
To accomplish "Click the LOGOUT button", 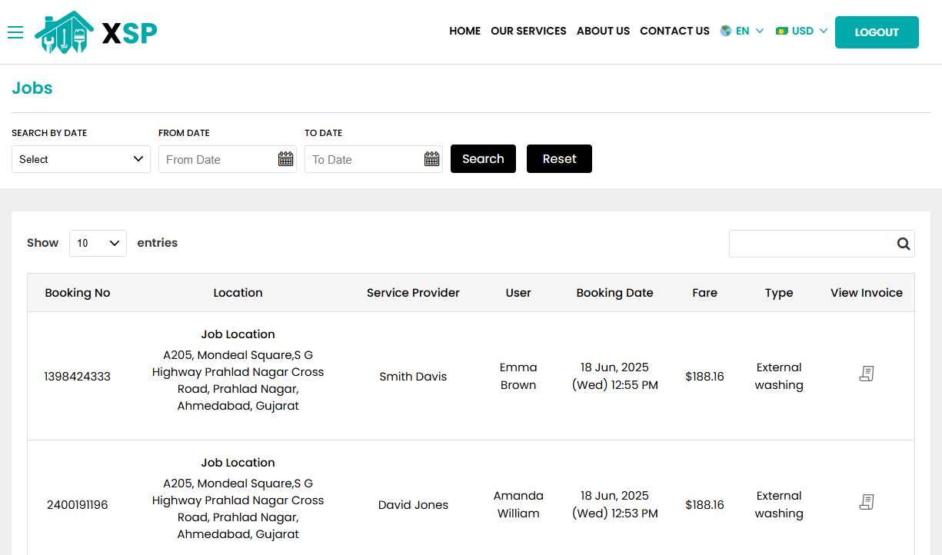I will coord(877,32).
